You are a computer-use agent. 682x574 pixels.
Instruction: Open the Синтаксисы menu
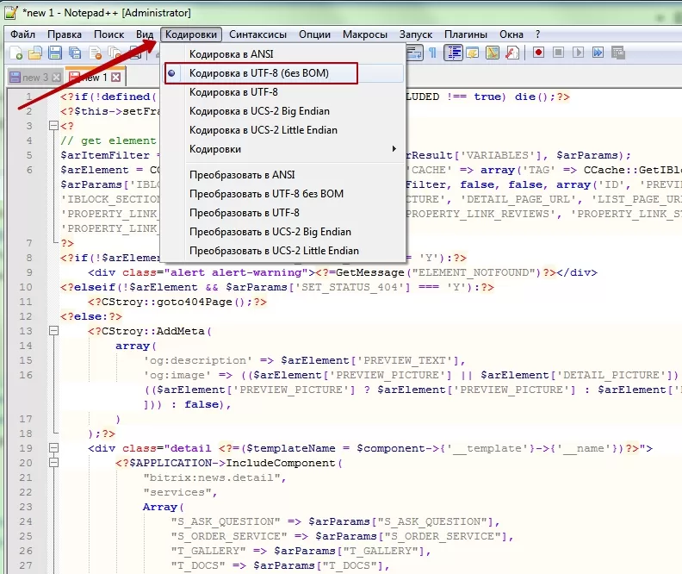pos(258,34)
